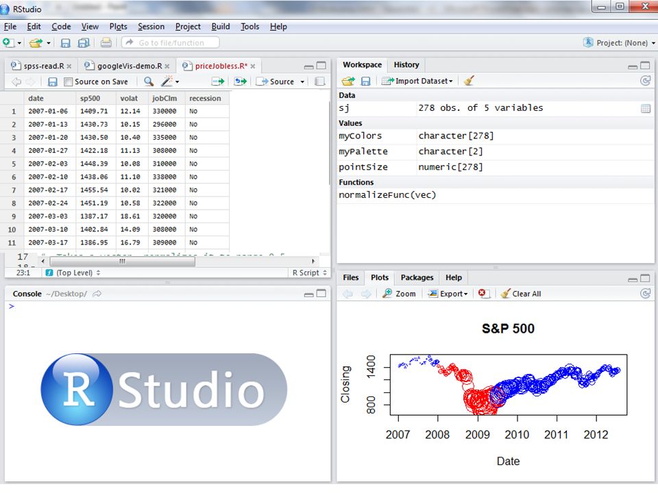Open the Tools menu
The height and width of the screenshot is (493, 658).
[249, 27]
